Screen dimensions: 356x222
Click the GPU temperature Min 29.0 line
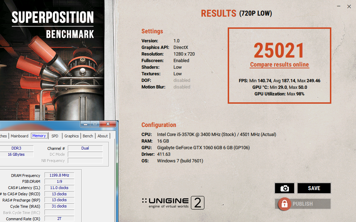coord(280,87)
